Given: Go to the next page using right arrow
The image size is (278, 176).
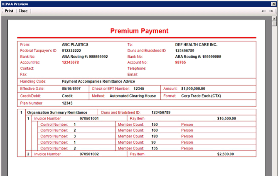Looking at the screenshot, I should pyautogui.click(x=271, y=11).
